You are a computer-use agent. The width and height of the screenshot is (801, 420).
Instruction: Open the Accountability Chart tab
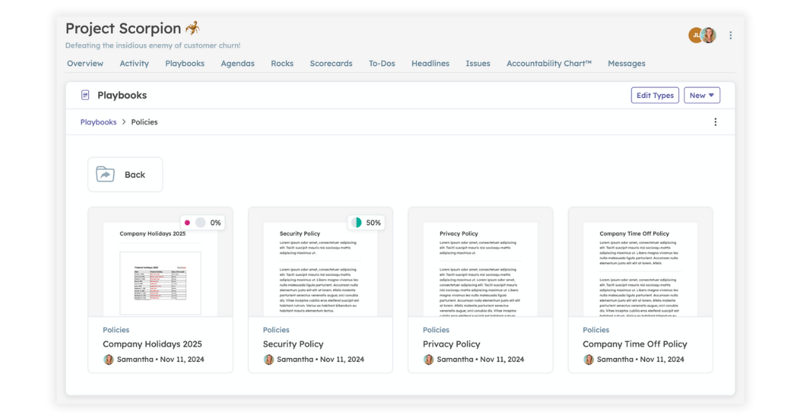pos(549,63)
